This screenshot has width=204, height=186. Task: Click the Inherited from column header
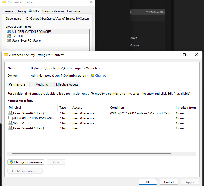(185, 108)
